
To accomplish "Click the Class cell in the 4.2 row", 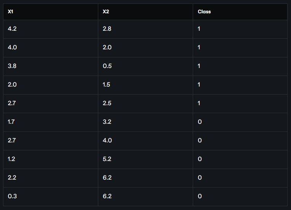I will [x=199, y=29].
